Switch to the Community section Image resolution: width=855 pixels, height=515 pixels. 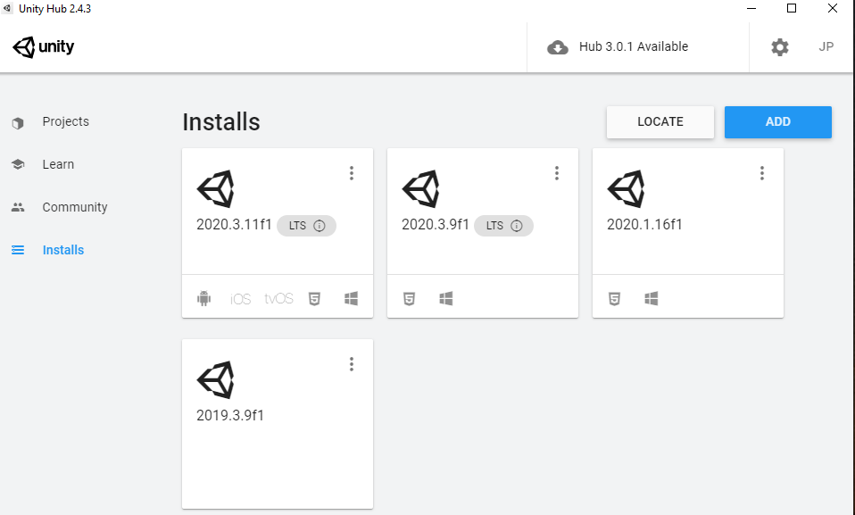[74, 207]
